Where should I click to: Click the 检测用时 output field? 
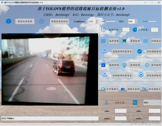tap(126, 30)
